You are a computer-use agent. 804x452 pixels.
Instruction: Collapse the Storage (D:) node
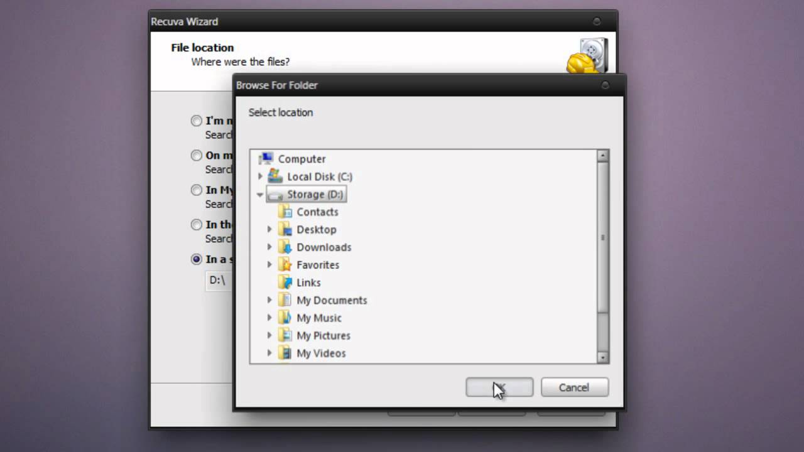click(260, 195)
